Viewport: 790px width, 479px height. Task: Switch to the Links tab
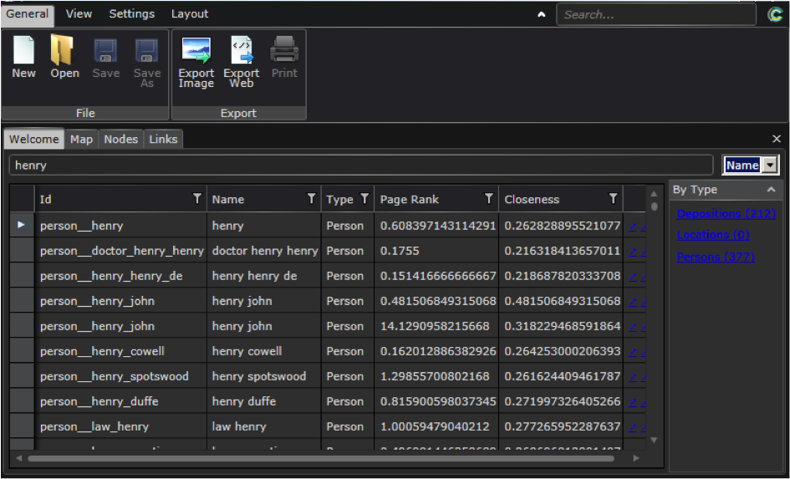tap(163, 139)
